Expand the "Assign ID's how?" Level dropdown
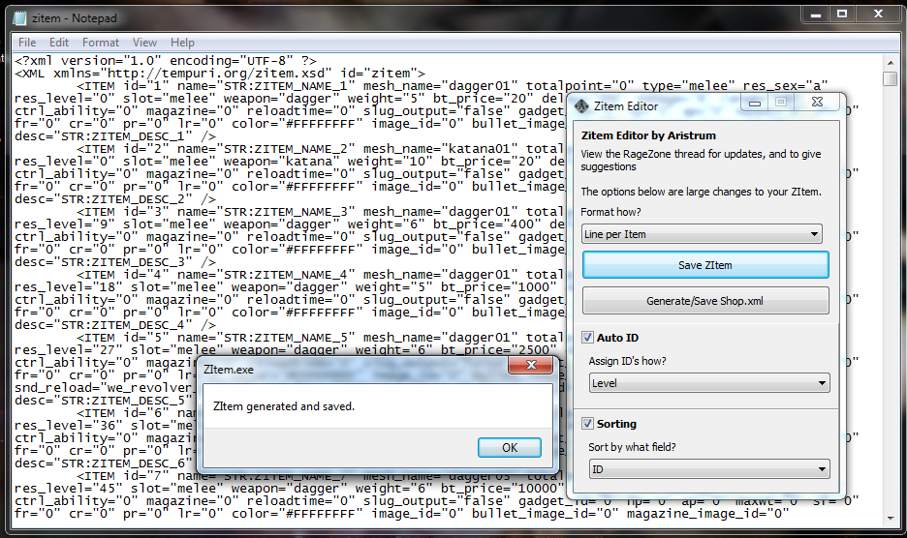The height and width of the screenshot is (538, 907). [x=709, y=383]
